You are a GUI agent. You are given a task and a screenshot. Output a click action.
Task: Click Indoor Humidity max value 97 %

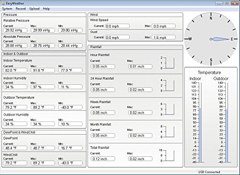pyautogui.click(x=43, y=87)
